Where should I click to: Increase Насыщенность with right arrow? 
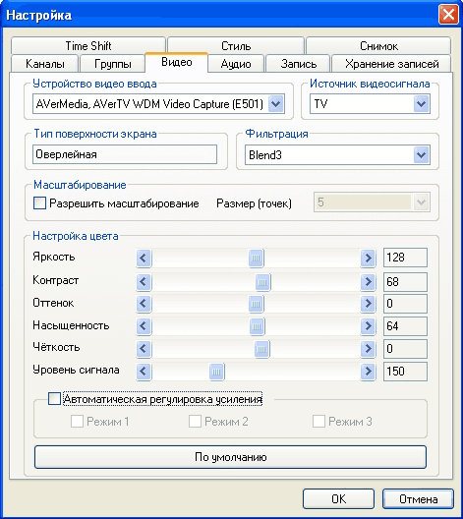click(368, 326)
